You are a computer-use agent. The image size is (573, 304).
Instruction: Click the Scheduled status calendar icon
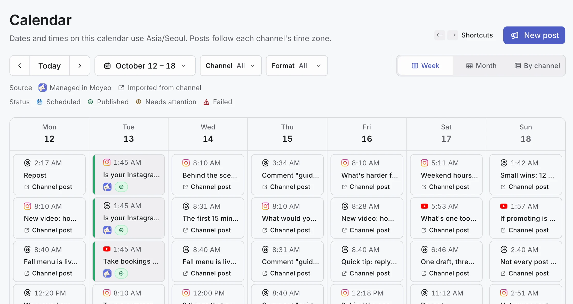39,102
